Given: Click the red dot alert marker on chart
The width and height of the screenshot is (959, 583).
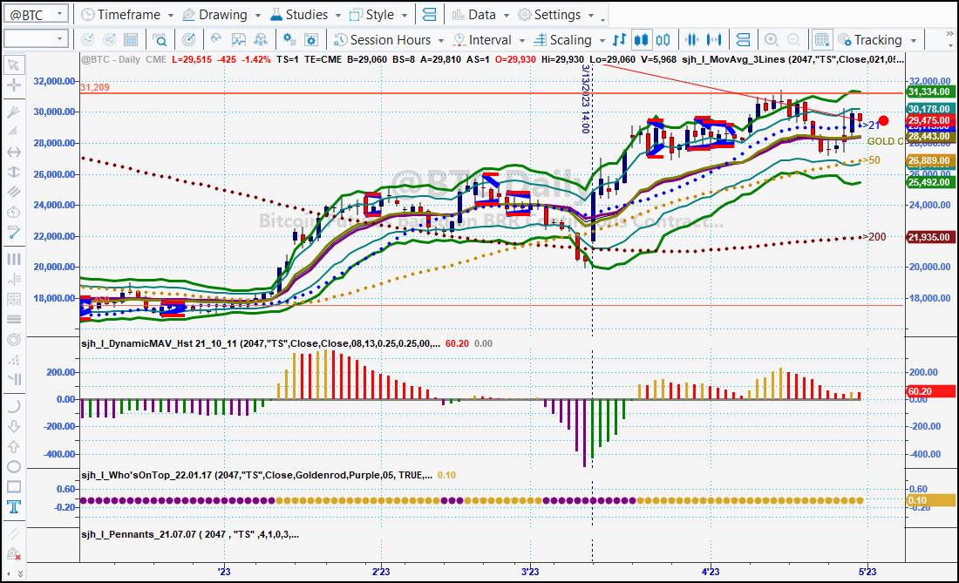Looking at the screenshot, I should [883, 121].
